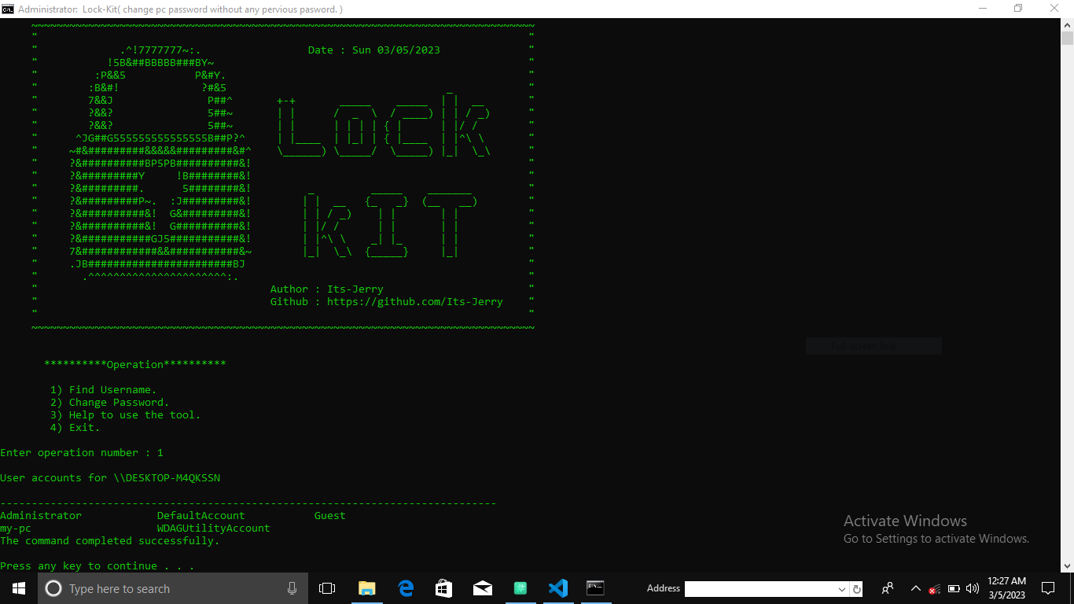Click the Address toolbar refresh button
Viewport: 1074px width, 604px height.
coord(857,588)
